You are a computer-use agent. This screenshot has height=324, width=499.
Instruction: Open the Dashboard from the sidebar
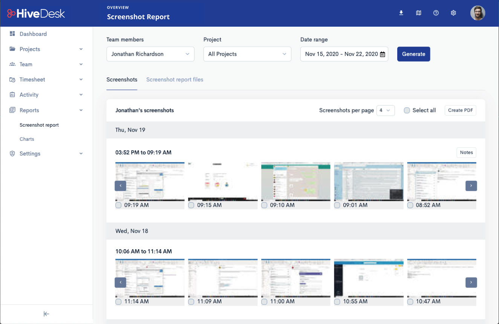point(32,34)
